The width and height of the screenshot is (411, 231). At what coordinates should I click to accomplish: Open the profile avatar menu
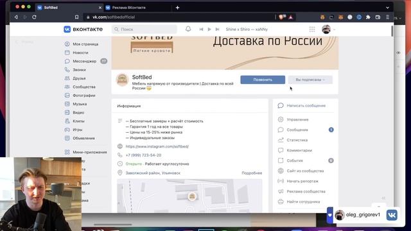pyautogui.click(x=328, y=30)
